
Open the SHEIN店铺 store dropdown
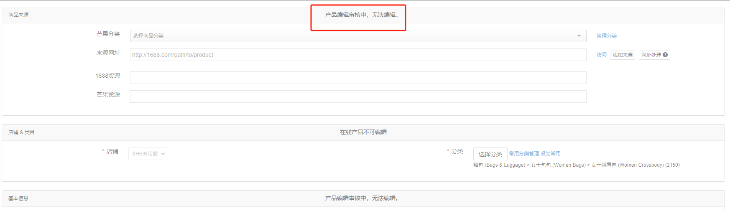[x=148, y=154]
